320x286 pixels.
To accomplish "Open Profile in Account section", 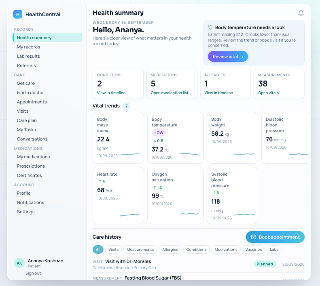I will [48, 193].
